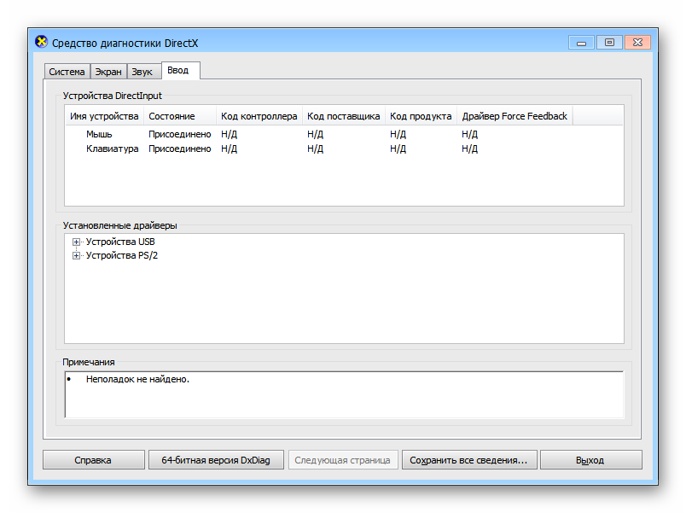The image size is (686, 513).
Task: Click the Драйвер Force Feedback column header
Action: point(514,116)
